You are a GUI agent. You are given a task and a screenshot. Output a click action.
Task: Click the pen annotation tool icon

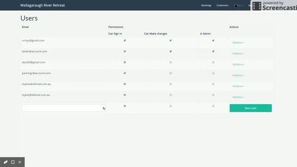click(x=6, y=162)
